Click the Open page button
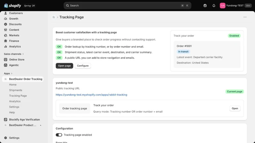 click(x=64, y=66)
